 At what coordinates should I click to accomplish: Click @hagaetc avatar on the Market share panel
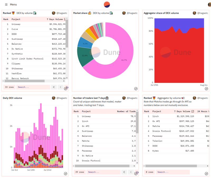tap(124, 13)
